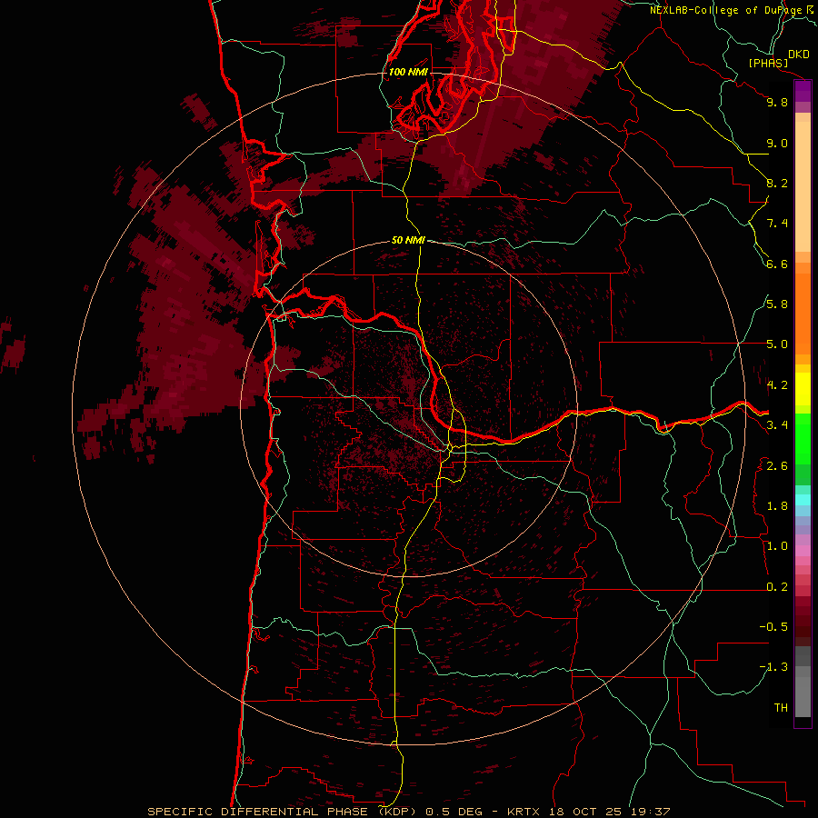Click the 1.0 scale value
Screen dimensions: 818x818
(x=777, y=546)
